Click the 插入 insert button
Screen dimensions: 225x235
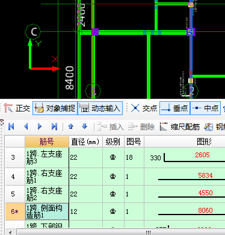click(111, 127)
